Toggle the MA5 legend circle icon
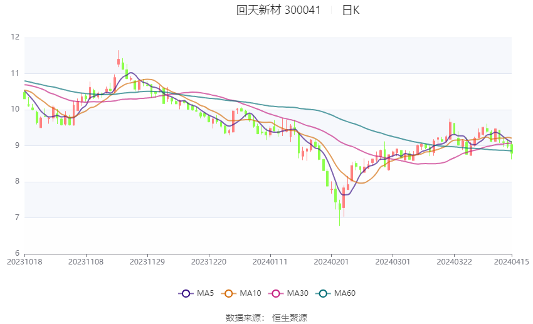The height and width of the screenshot is (324, 533). (x=186, y=293)
